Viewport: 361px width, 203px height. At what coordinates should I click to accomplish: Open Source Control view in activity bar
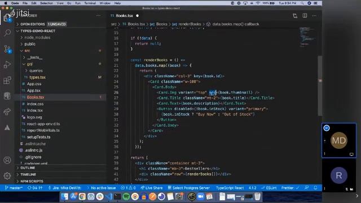(7, 49)
